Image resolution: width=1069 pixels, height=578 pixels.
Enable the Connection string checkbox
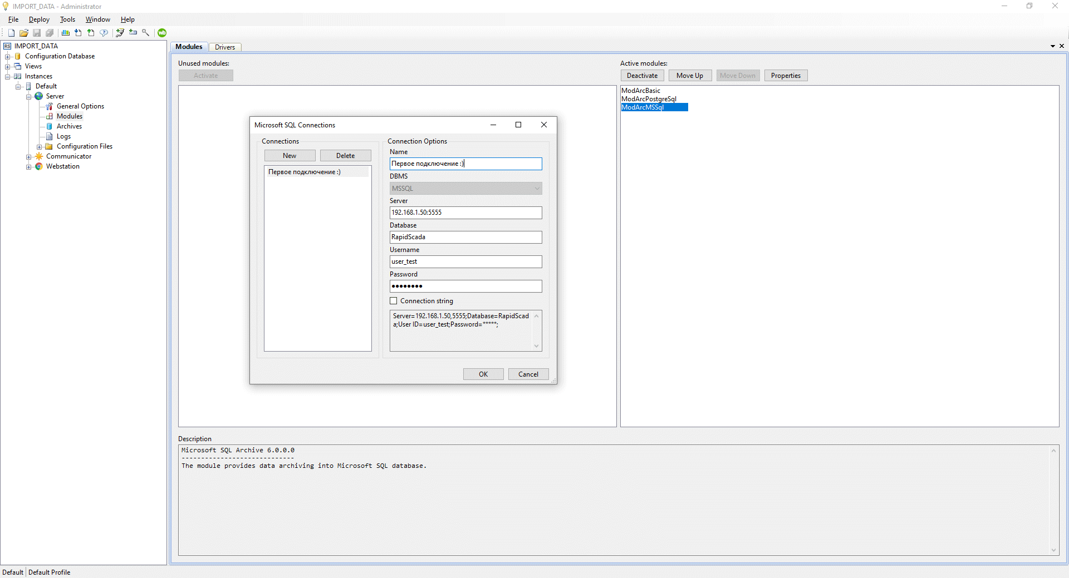click(x=394, y=301)
